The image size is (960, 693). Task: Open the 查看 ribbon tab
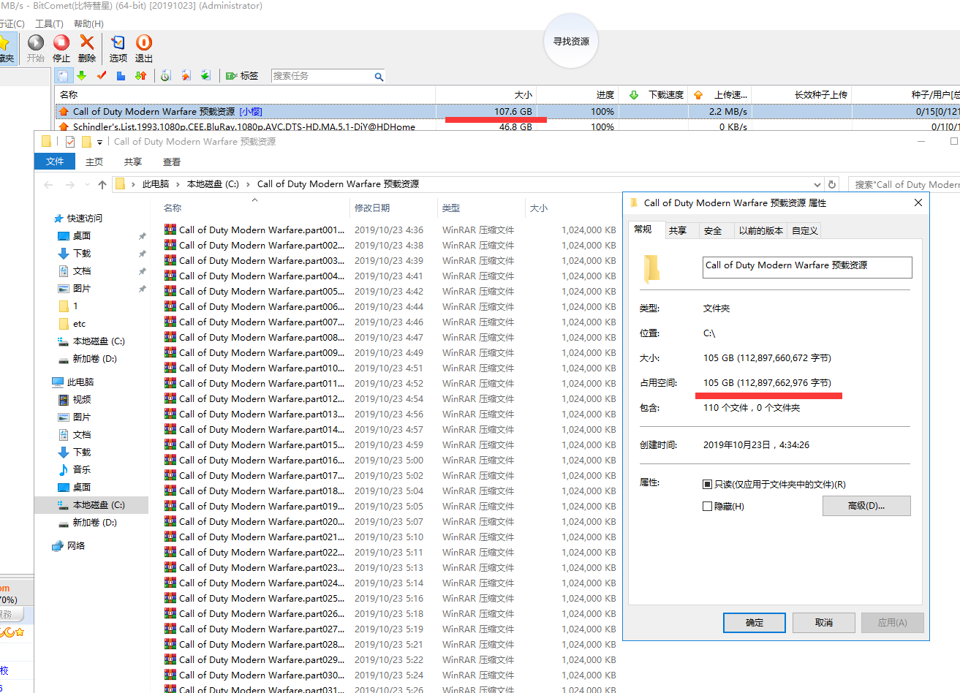(x=172, y=162)
